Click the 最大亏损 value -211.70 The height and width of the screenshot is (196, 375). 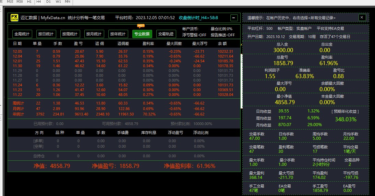[286, 177]
